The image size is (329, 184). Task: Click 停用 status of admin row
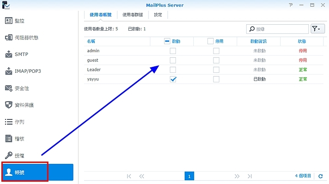click(303, 51)
